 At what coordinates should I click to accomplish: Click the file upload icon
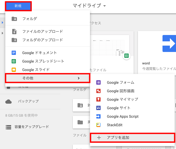pyautogui.click(x=14, y=32)
